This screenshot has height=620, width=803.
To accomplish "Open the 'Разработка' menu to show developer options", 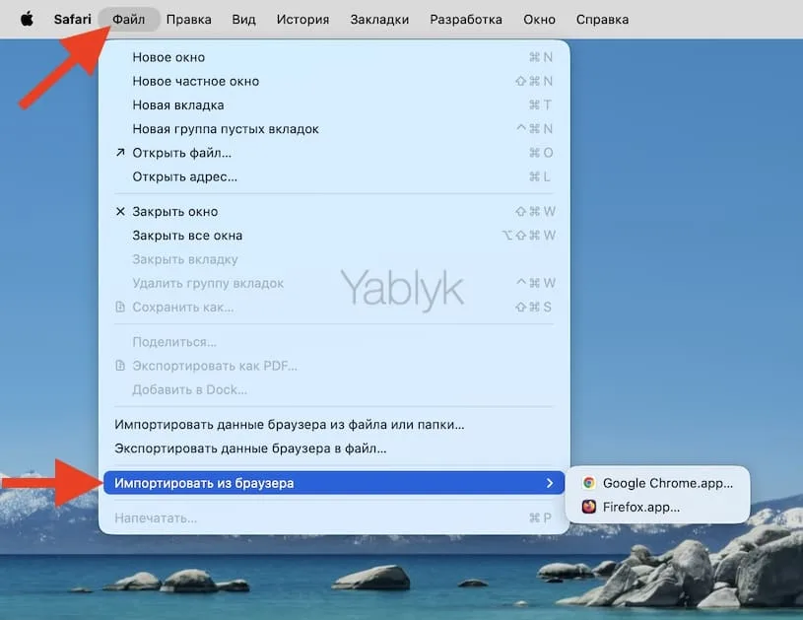I will click(x=465, y=18).
